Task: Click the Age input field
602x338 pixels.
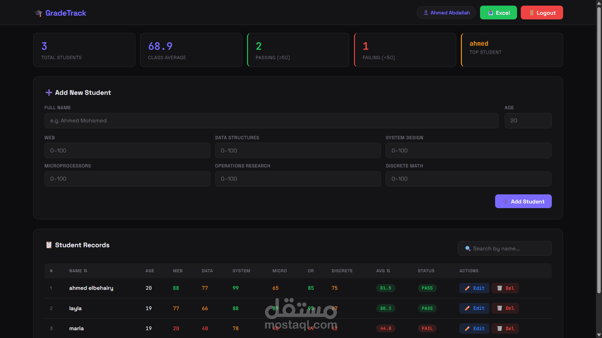Action: [528, 121]
